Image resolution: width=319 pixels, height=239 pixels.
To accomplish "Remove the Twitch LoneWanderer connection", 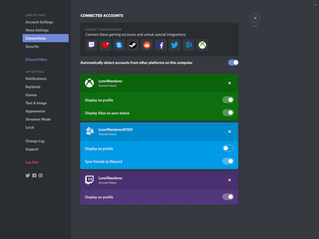I will 230,180.
